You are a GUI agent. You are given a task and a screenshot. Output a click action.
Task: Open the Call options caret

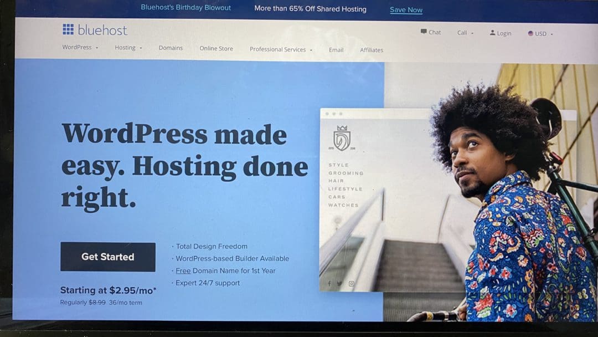coord(471,33)
